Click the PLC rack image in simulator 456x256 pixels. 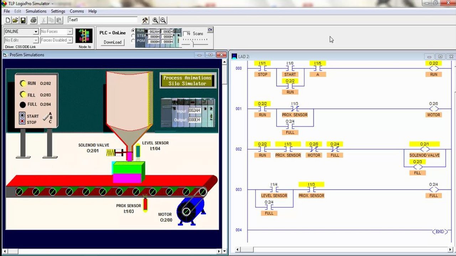pos(188,113)
